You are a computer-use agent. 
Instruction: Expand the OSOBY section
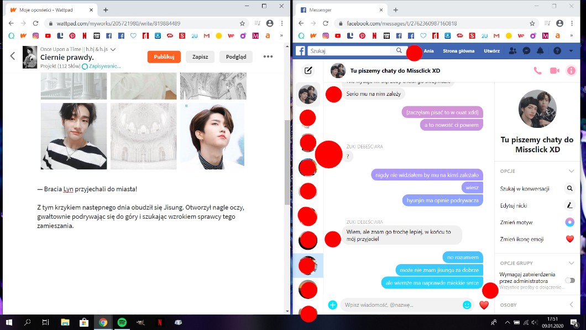[571, 305]
